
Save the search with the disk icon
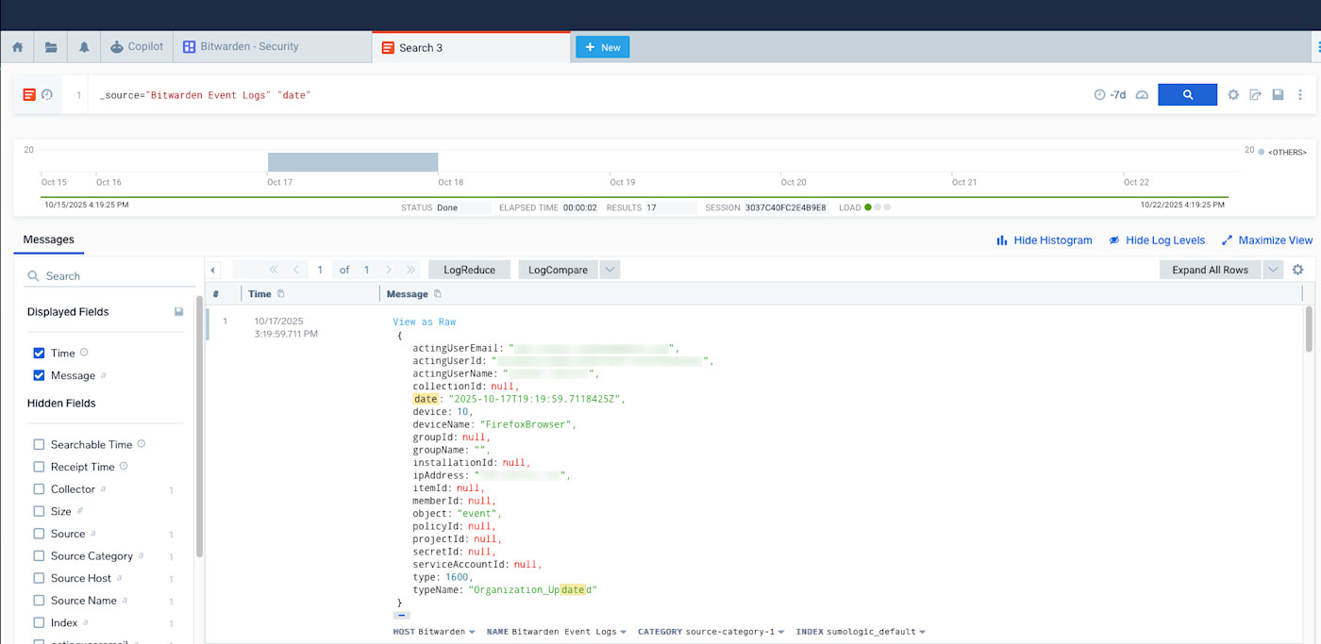pyautogui.click(x=1278, y=94)
